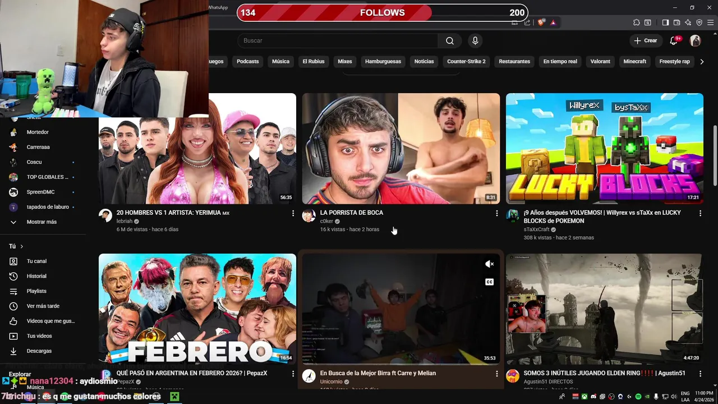Open the browser extensions puzzle icon
This screenshot has width=718, height=404.
click(636, 22)
